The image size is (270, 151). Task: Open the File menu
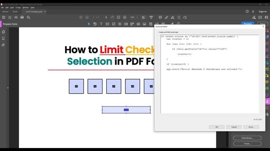coord(3,8)
